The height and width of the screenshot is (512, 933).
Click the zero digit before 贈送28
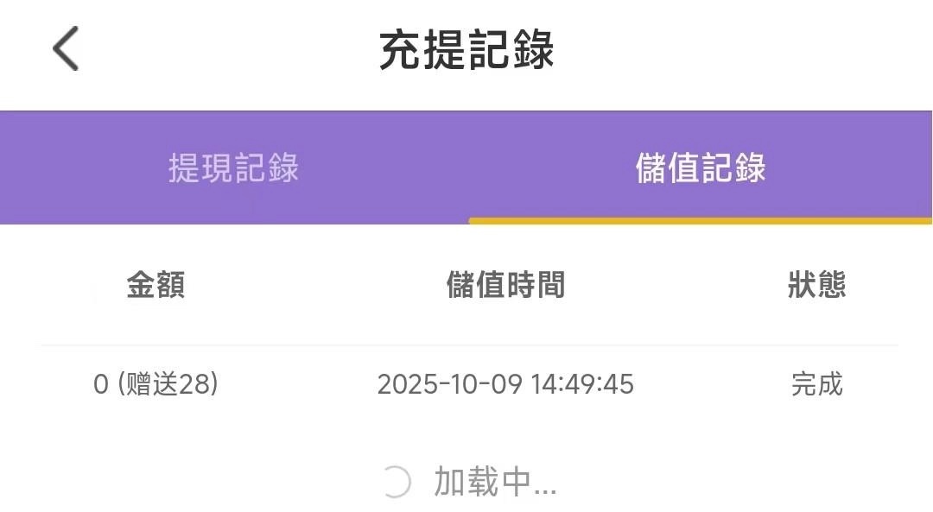click(101, 383)
